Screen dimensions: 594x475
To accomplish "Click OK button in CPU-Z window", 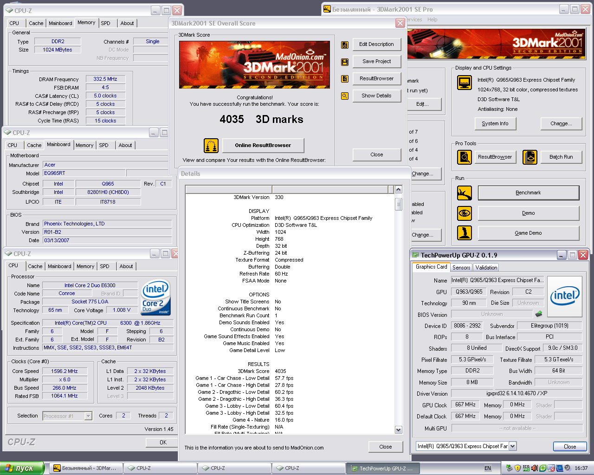I will tap(163, 443).
